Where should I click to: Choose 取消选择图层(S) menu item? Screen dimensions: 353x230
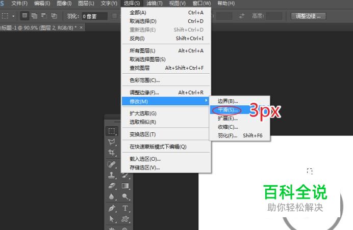point(166,60)
